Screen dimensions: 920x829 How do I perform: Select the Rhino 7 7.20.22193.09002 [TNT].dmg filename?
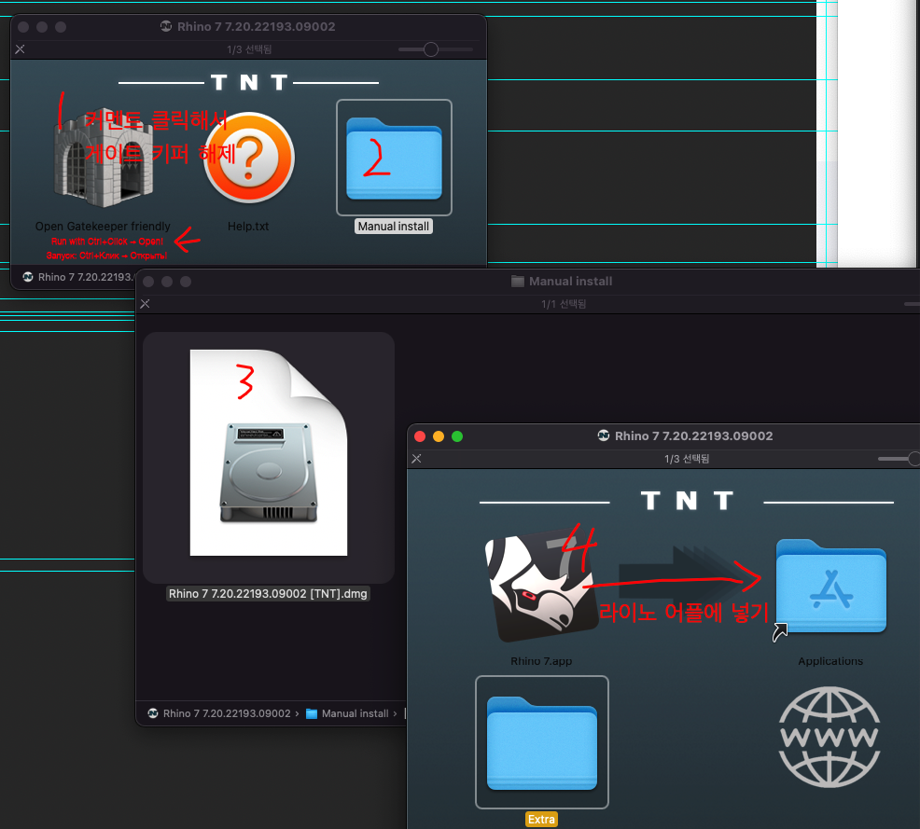pos(268,593)
